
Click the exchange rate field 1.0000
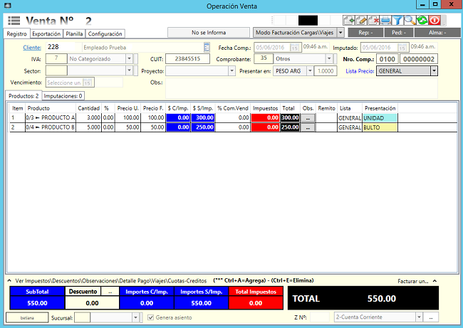[x=326, y=71]
